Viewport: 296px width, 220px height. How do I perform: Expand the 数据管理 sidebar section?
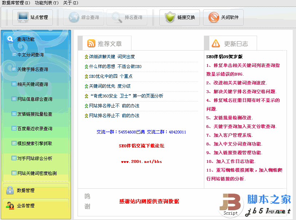[x=26, y=191]
